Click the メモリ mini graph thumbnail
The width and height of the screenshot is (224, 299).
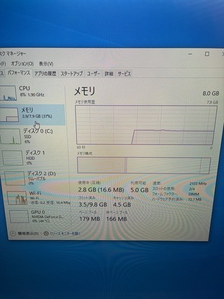[9, 115]
